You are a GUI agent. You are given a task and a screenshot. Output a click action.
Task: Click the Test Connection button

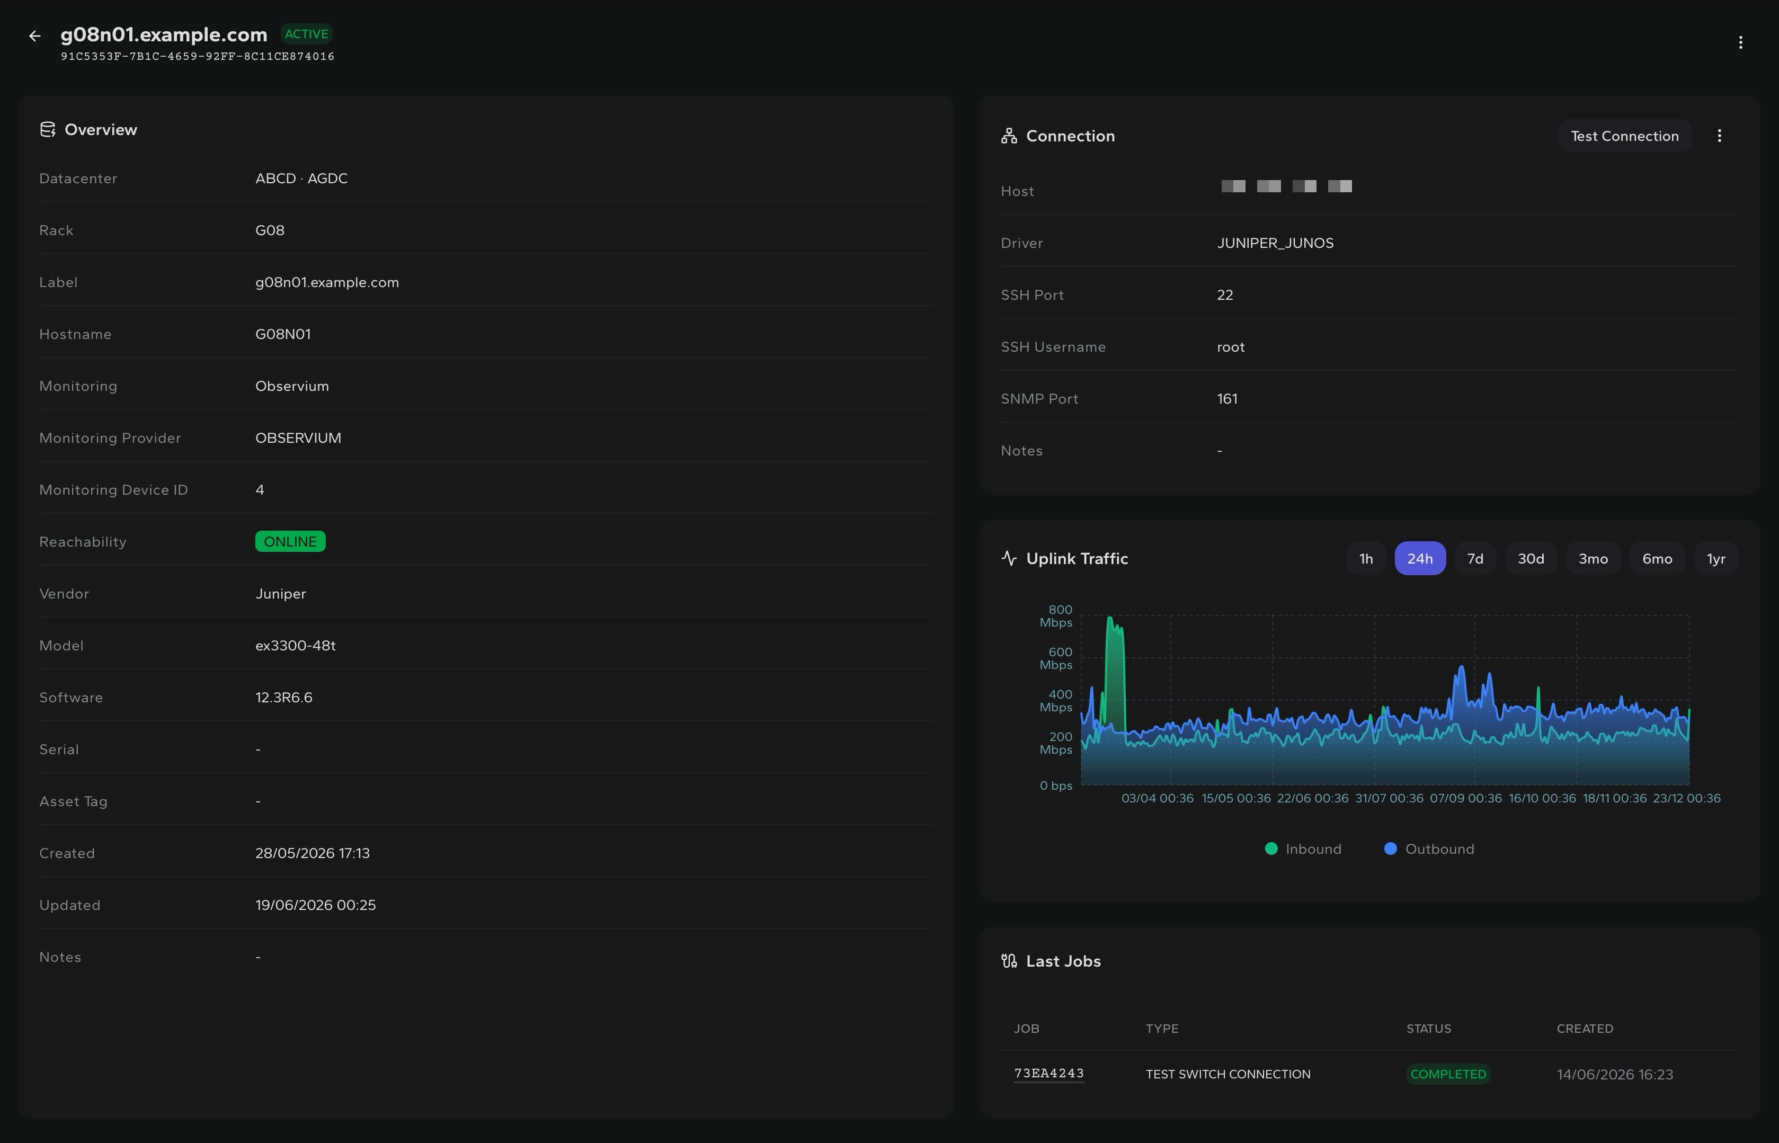pos(1624,136)
